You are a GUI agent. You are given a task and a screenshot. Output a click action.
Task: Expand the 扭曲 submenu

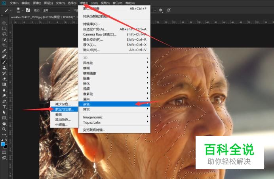114,79
